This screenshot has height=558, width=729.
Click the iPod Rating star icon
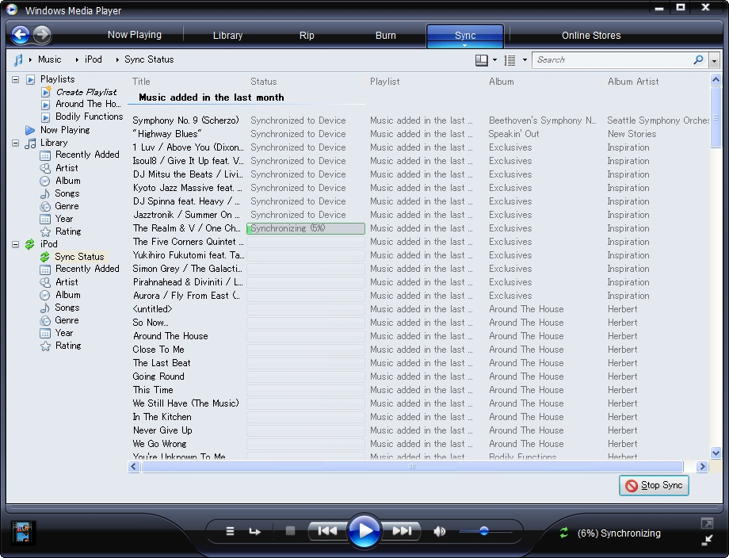45,346
